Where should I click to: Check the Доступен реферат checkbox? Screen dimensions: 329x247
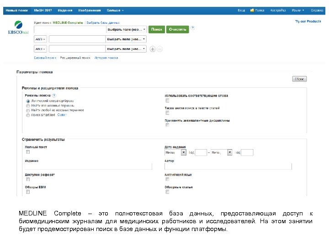click(28, 179)
